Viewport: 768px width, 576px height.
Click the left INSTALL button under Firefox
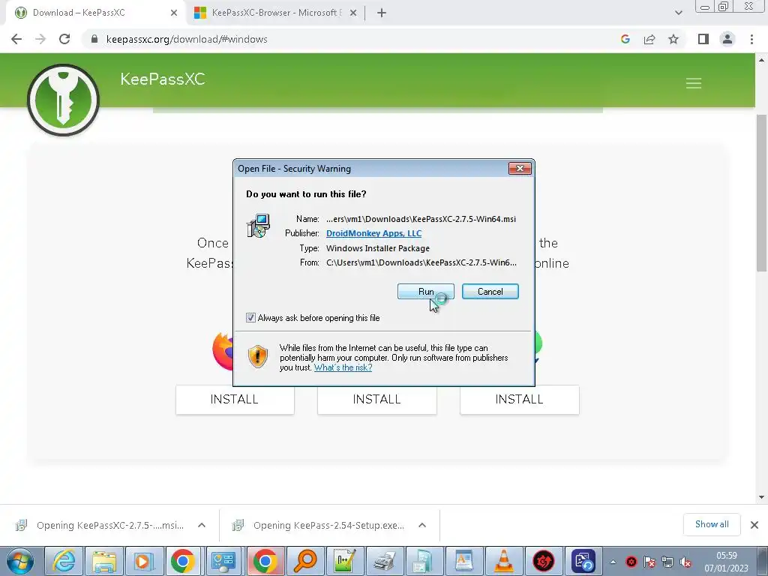pos(235,400)
